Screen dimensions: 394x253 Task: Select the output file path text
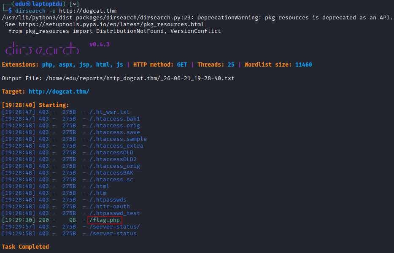tap(140, 78)
